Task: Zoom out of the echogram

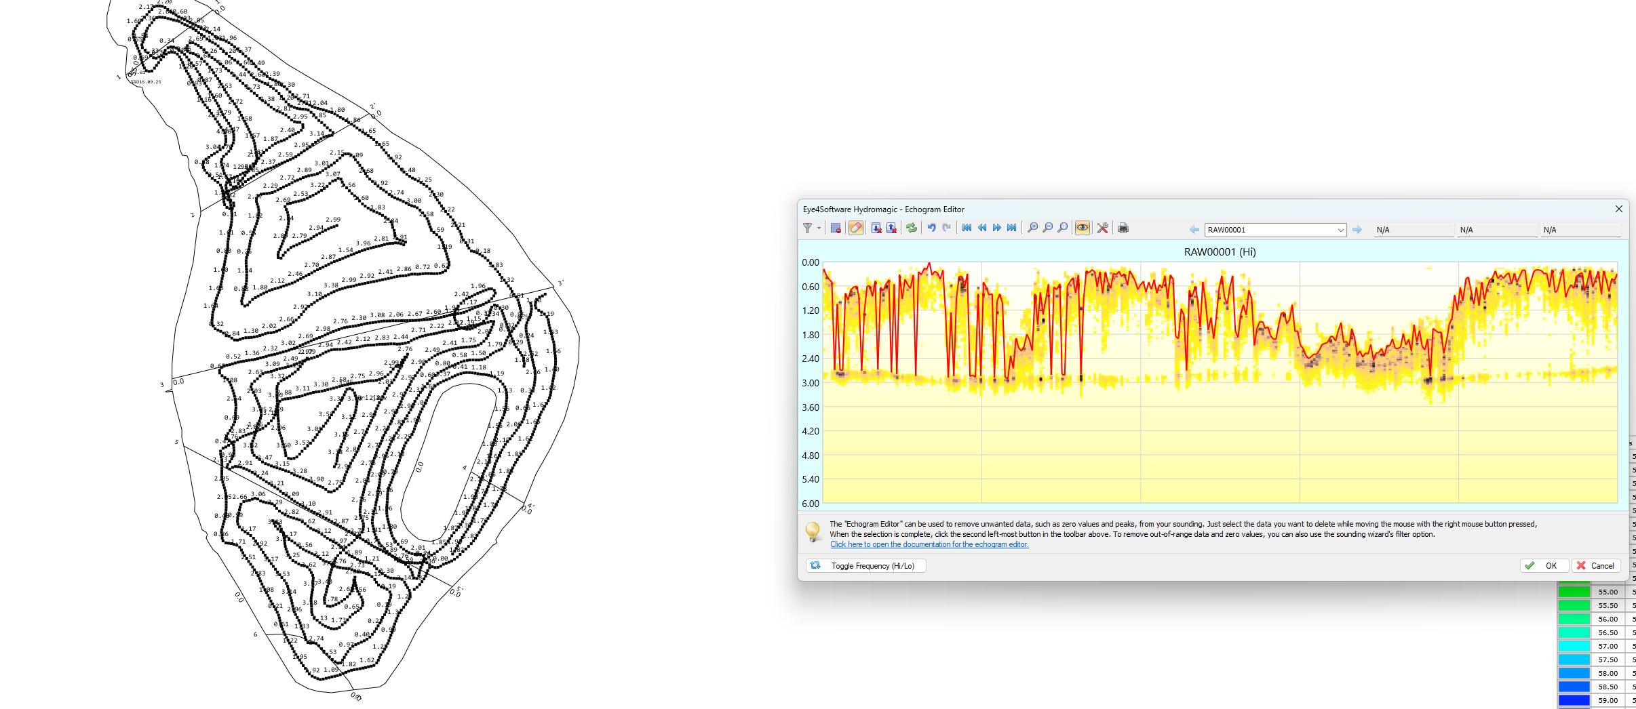Action: 1047,228
